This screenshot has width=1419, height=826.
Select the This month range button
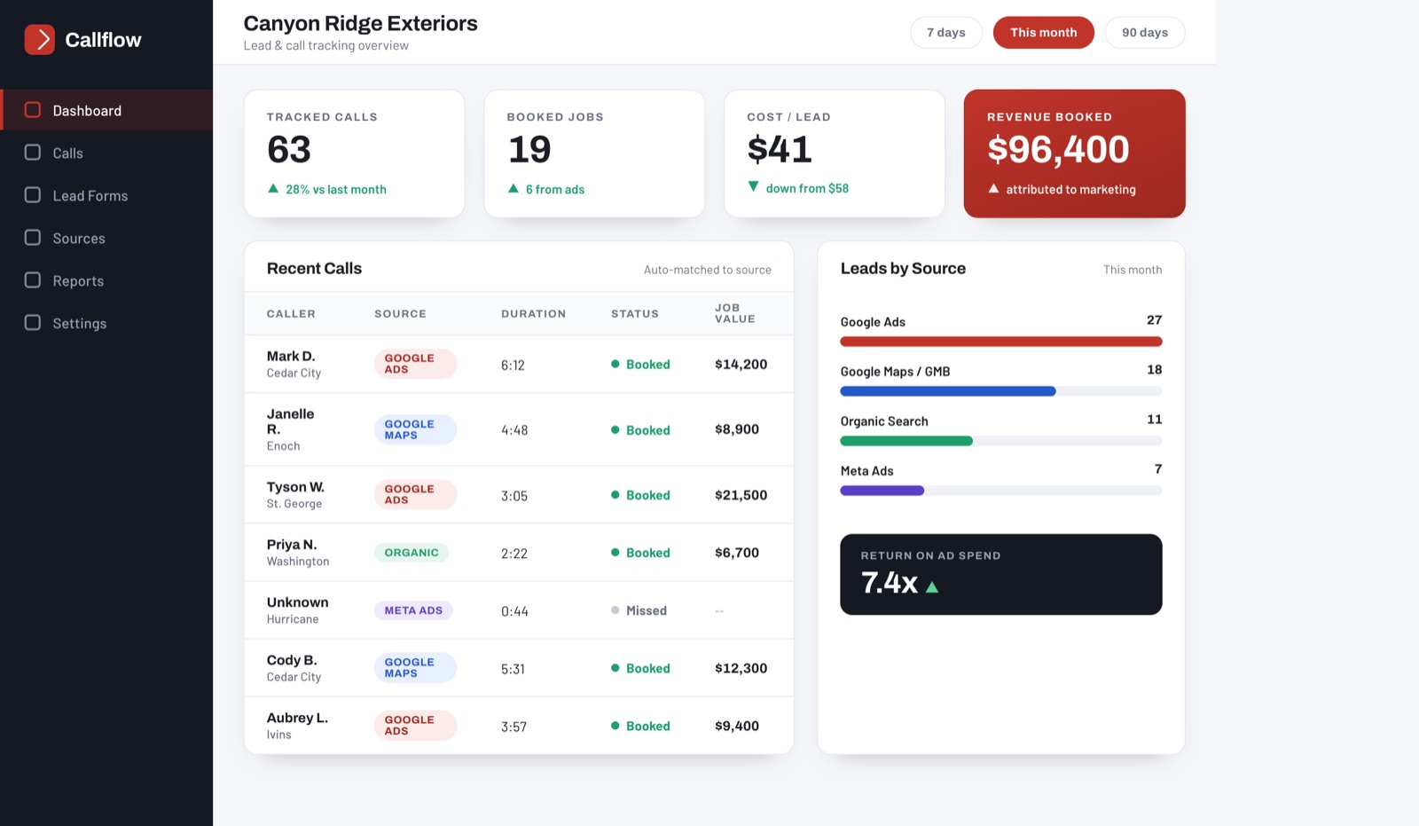pos(1044,33)
